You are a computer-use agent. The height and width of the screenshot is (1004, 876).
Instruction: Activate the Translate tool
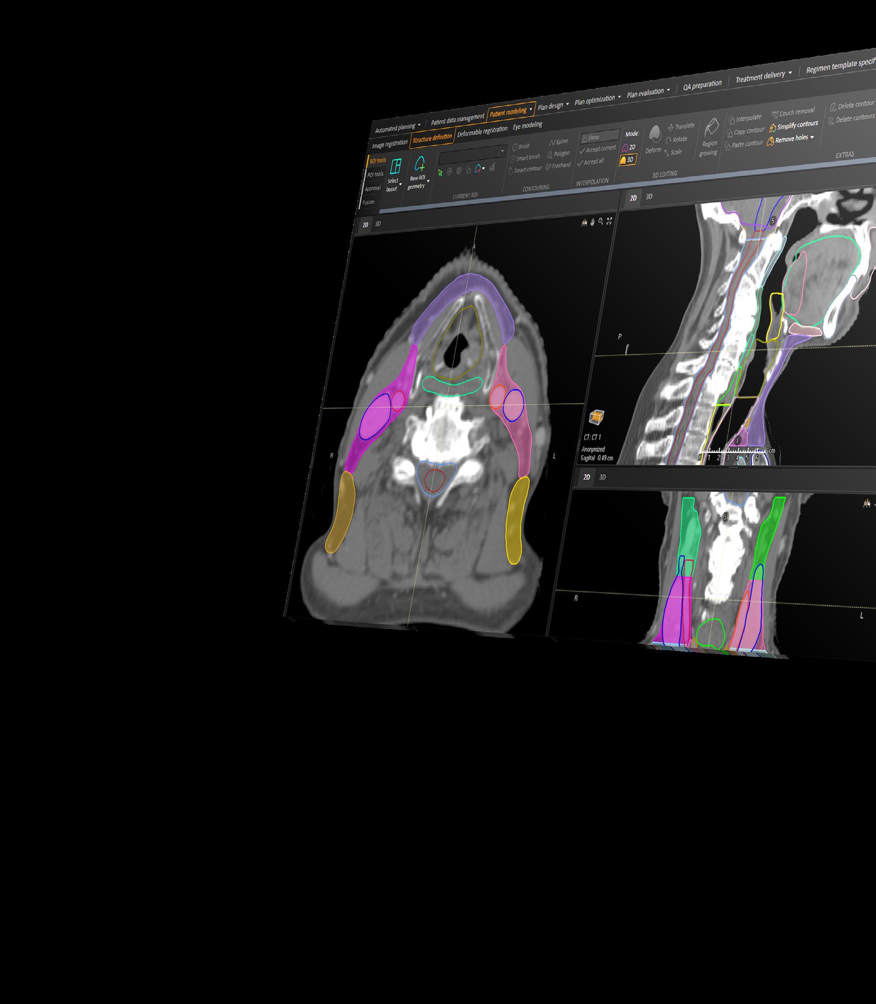click(x=681, y=127)
